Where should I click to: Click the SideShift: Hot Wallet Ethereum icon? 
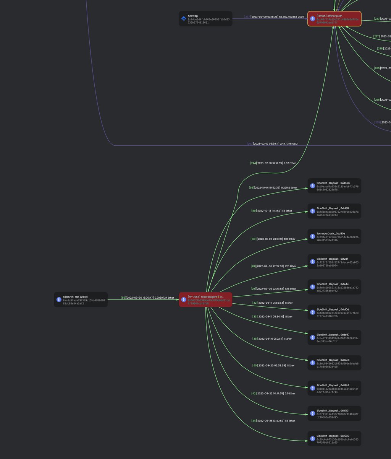pyautogui.click(x=59, y=299)
